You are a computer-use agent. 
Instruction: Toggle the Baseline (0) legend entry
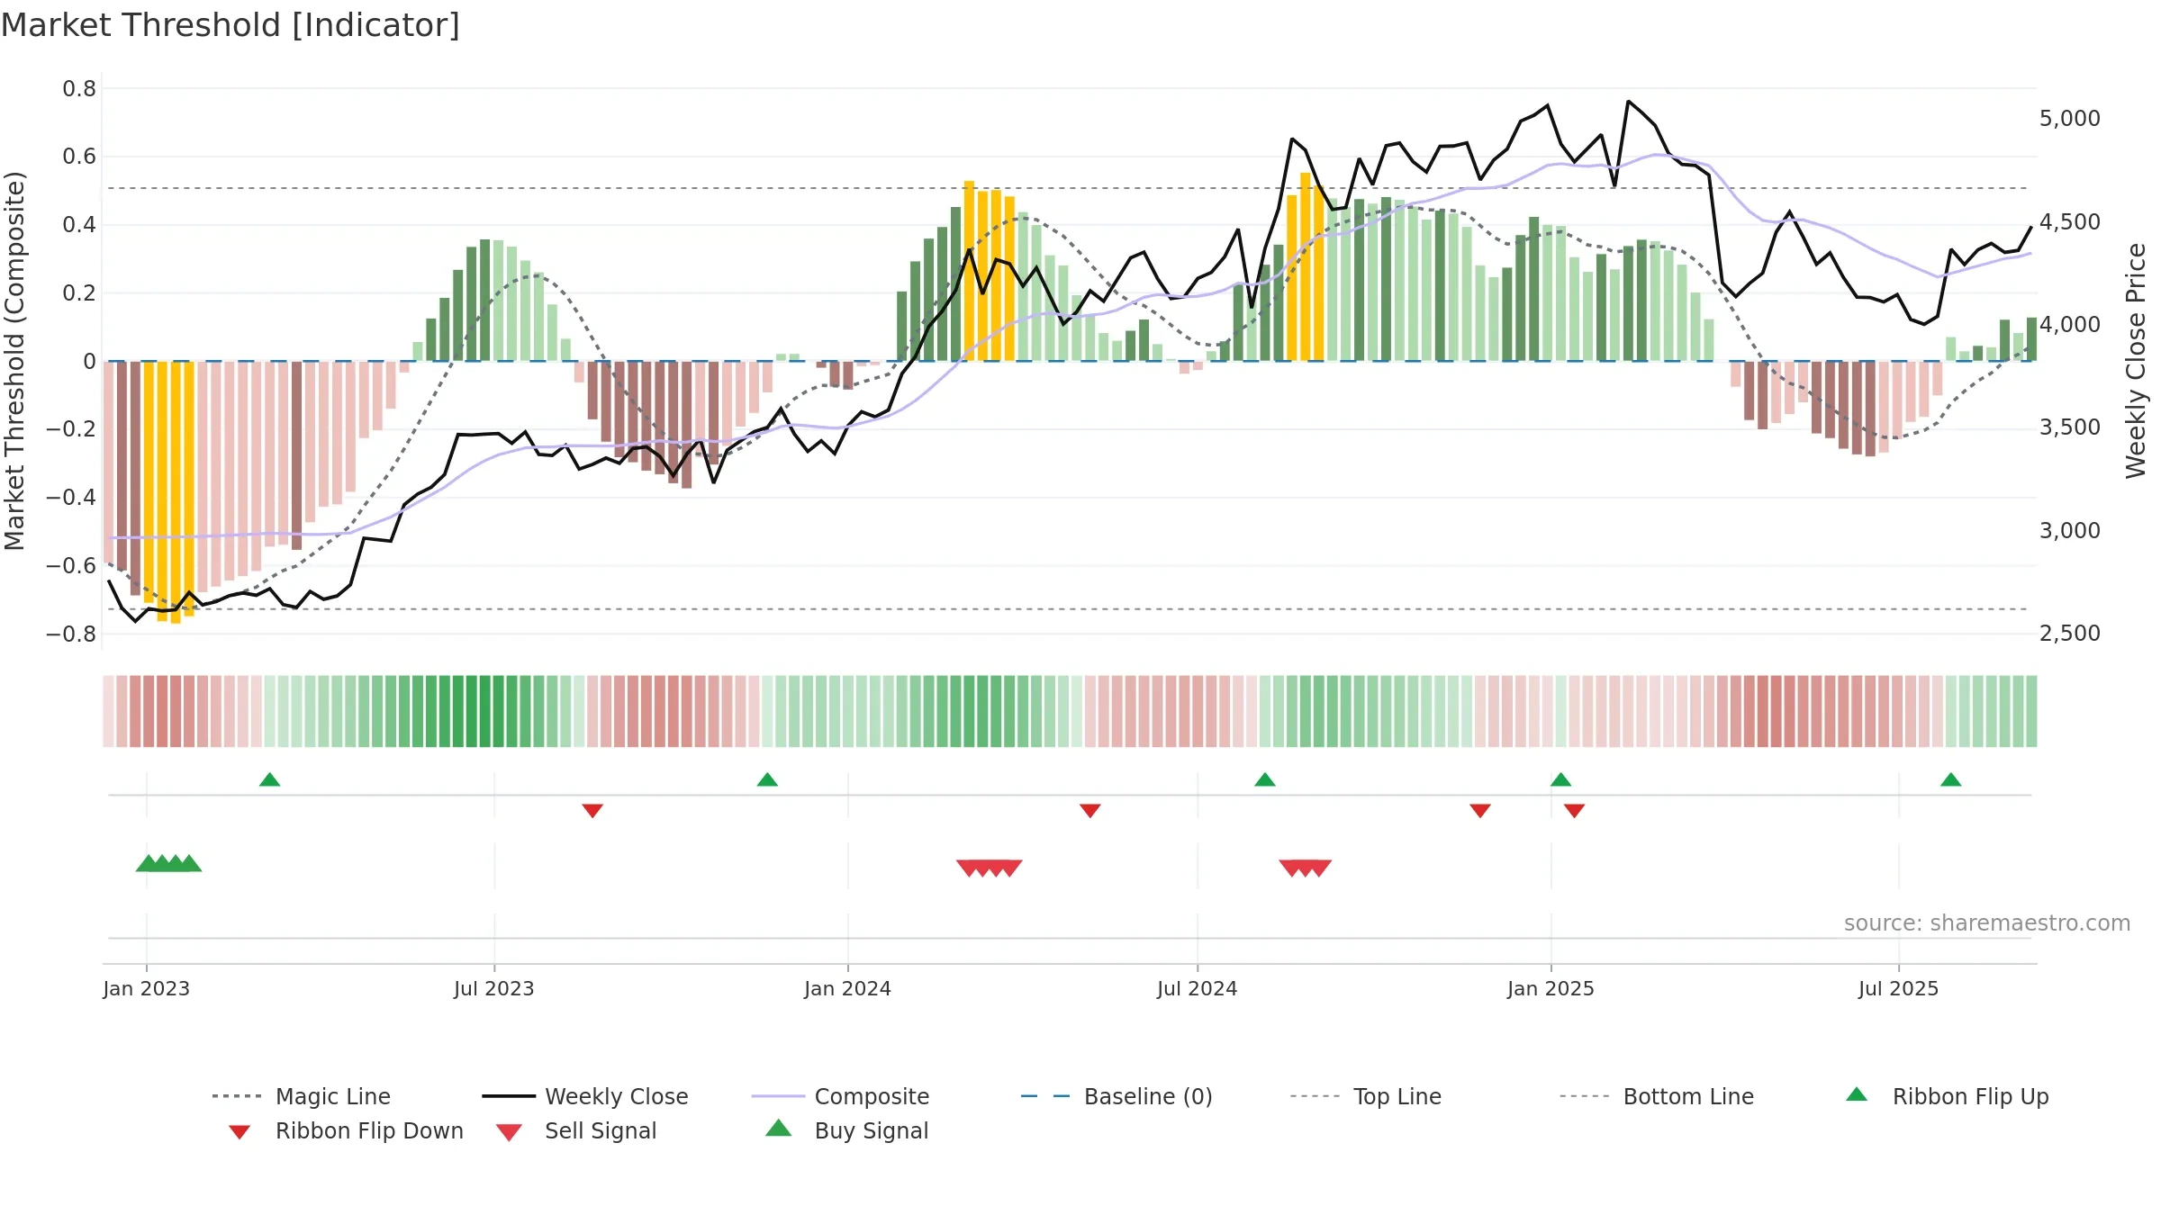point(1117,1096)
